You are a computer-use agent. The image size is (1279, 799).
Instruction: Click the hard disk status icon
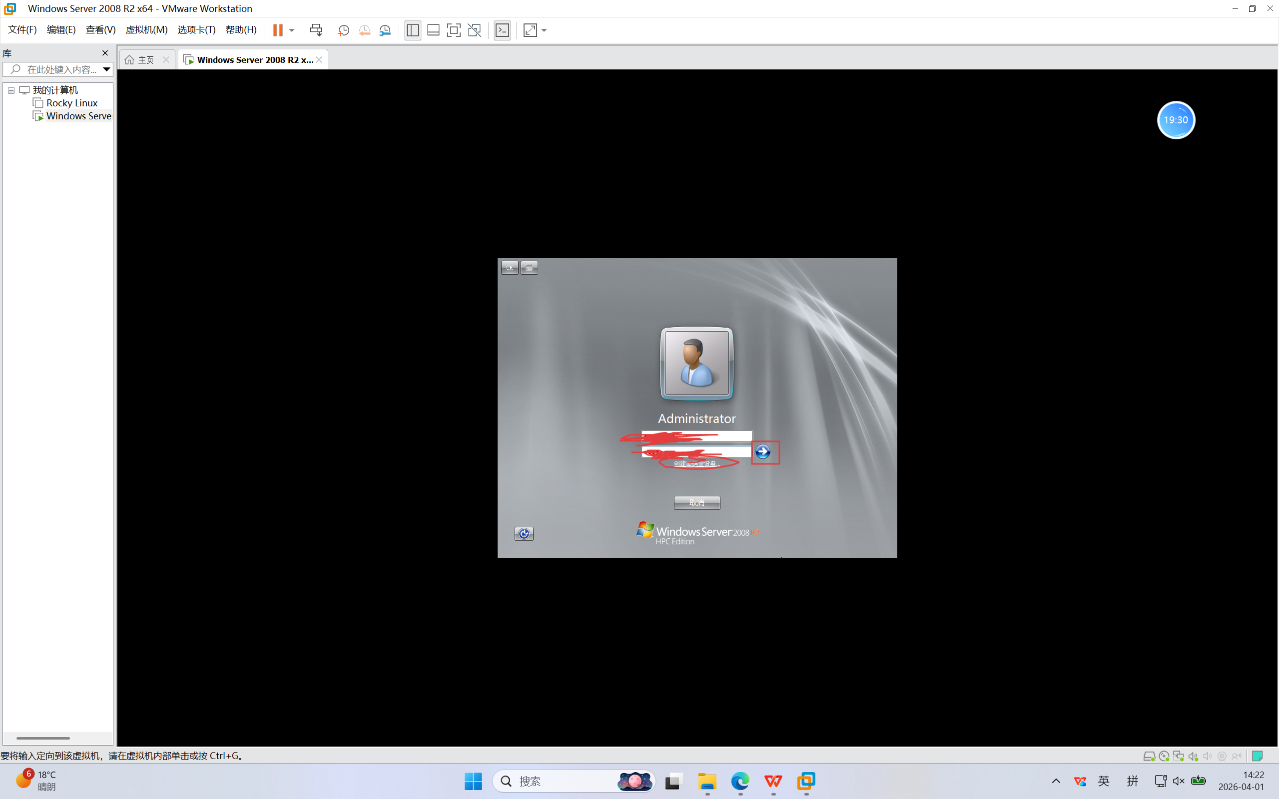[x=1149, y=756]
